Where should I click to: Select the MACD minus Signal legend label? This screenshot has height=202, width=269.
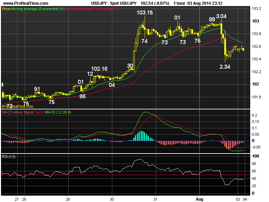point(18,112)
